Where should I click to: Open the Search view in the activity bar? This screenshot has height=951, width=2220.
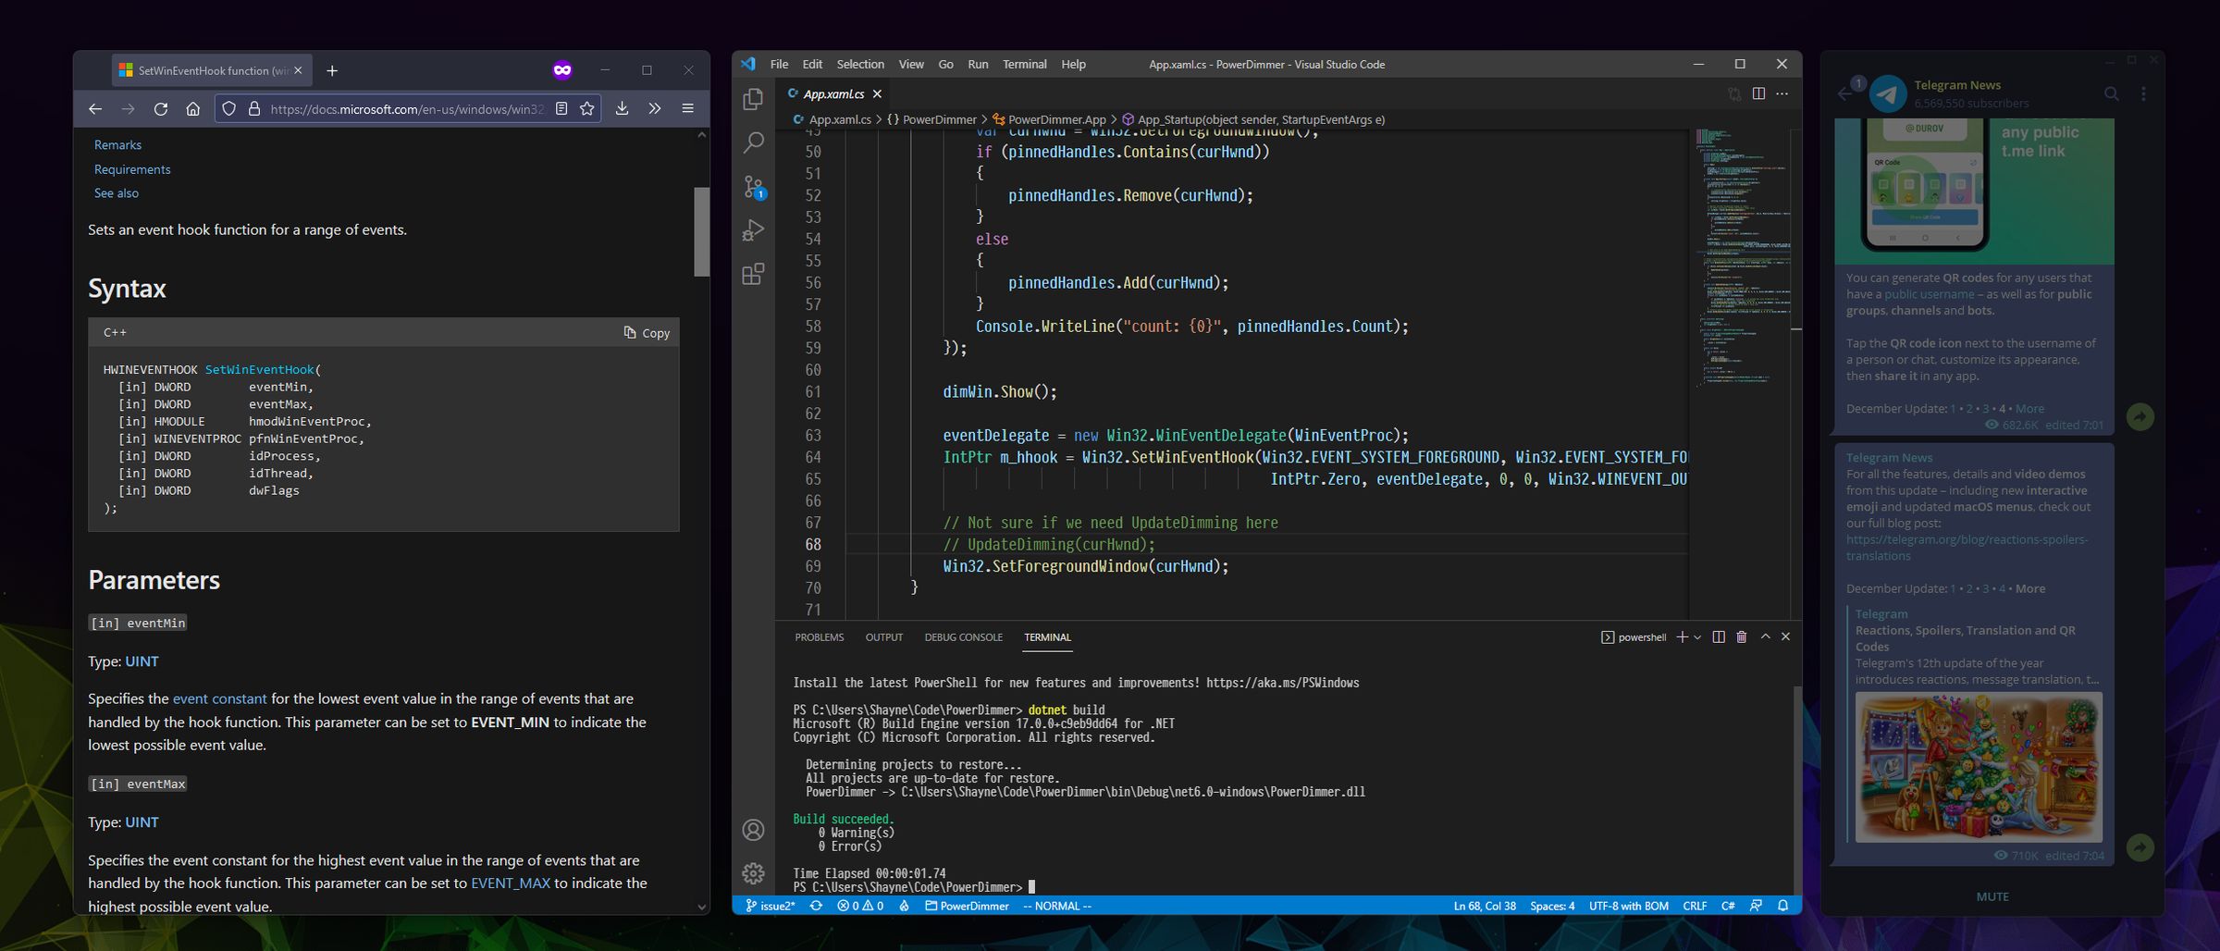(x=754, y=142)
